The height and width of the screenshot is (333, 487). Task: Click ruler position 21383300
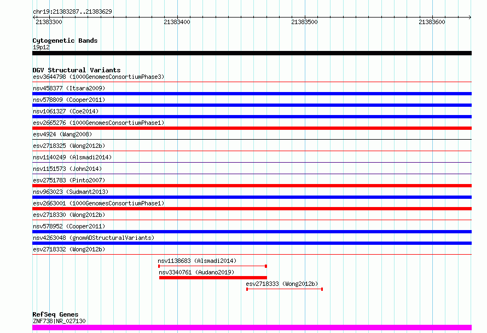(49, 22)
